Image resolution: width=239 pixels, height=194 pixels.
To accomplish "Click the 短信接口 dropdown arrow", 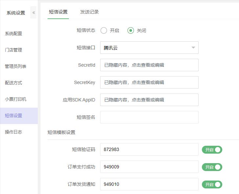I will click(193, 48).
